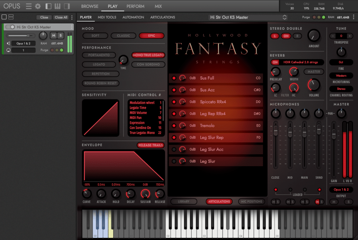Open the ARTICULATIONS tab in the top bar
Viewport: 358px width, 240px height.
click(163, 17)
